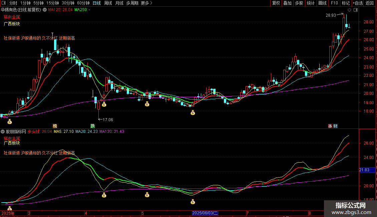Add stock with +自选

click(x=358, y=3)
